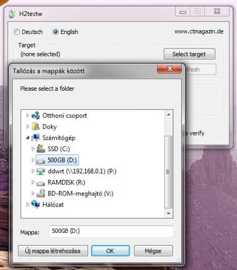The width and height of the screenshot is (237, 270).
Task: Close the folder browse dialog
Action: point(170,69)
